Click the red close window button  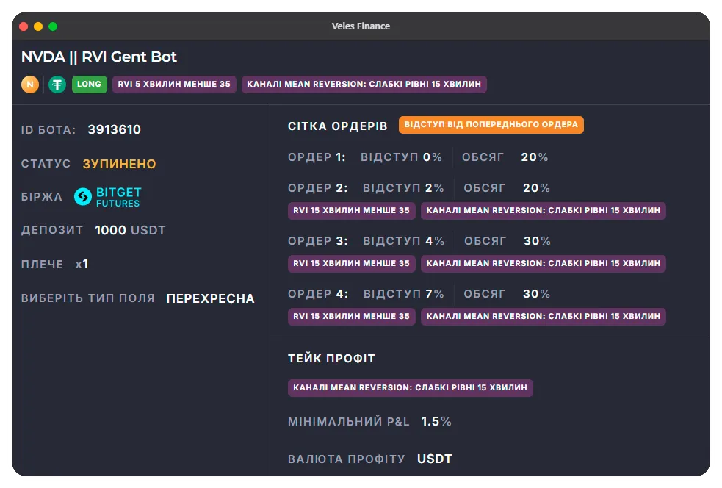(x=24, y=26)
